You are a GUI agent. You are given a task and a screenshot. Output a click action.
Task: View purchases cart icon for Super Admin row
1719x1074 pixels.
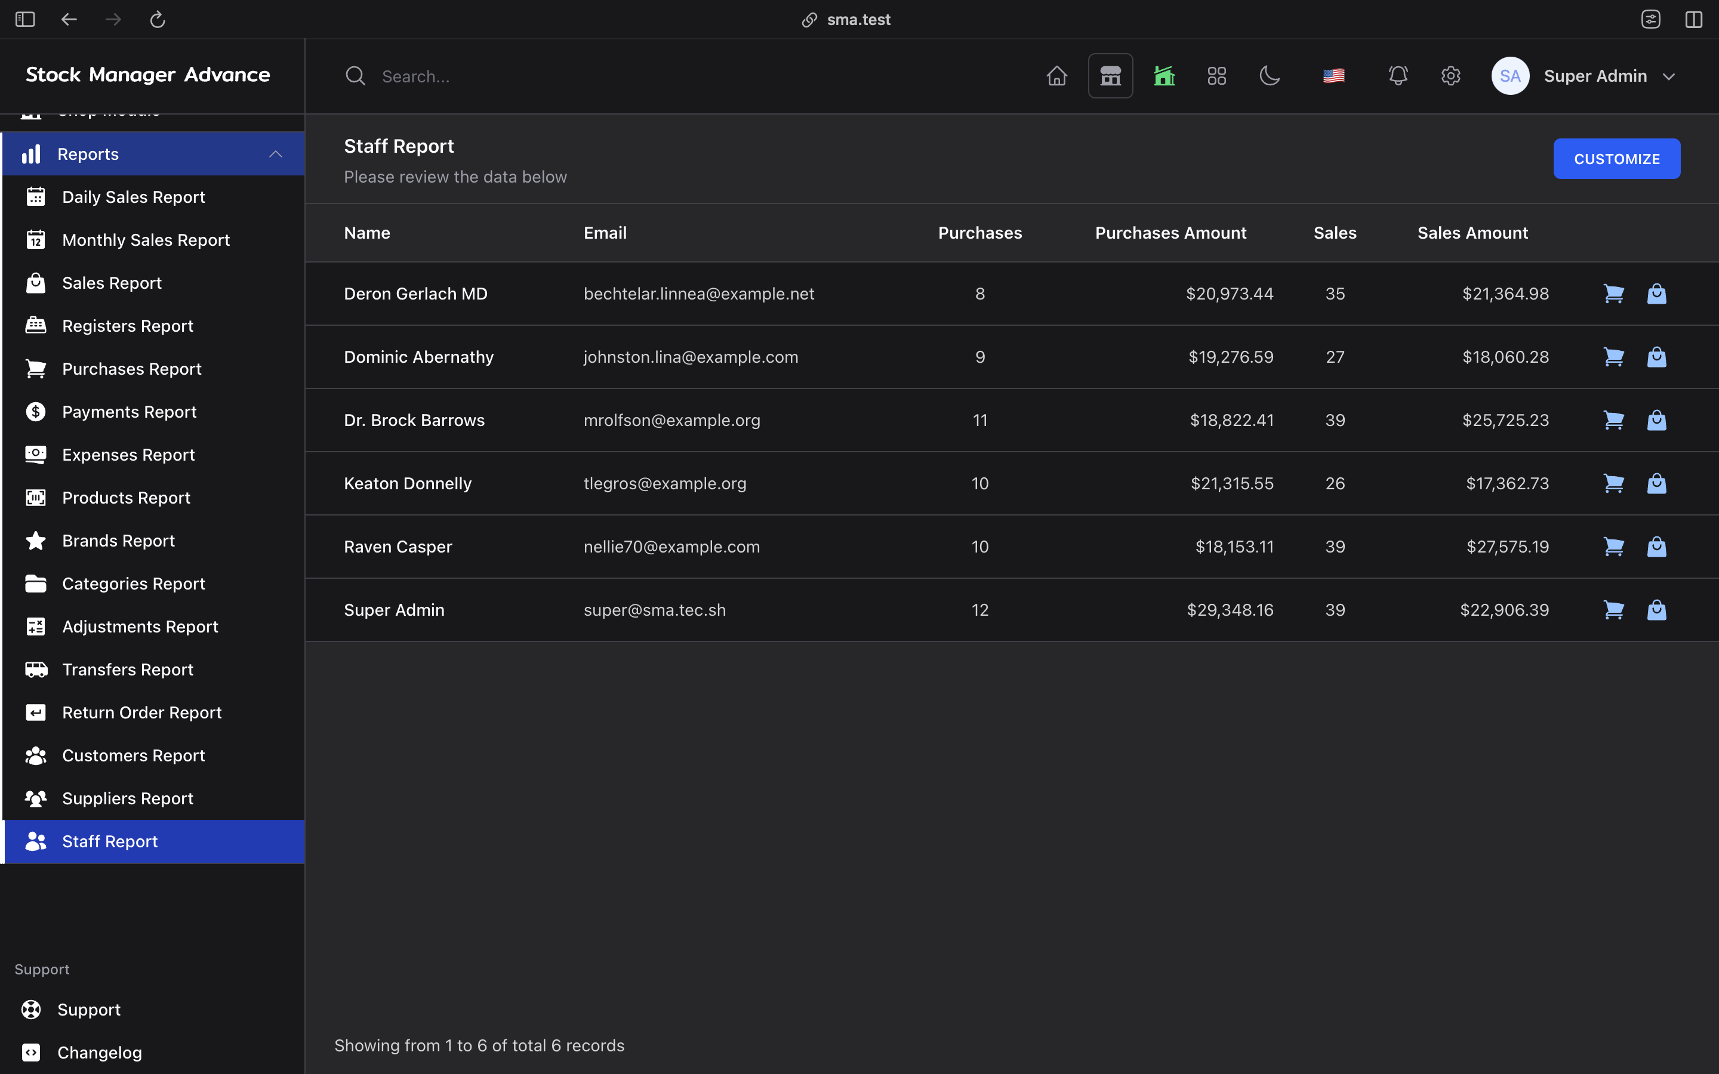click(1613, 610)
